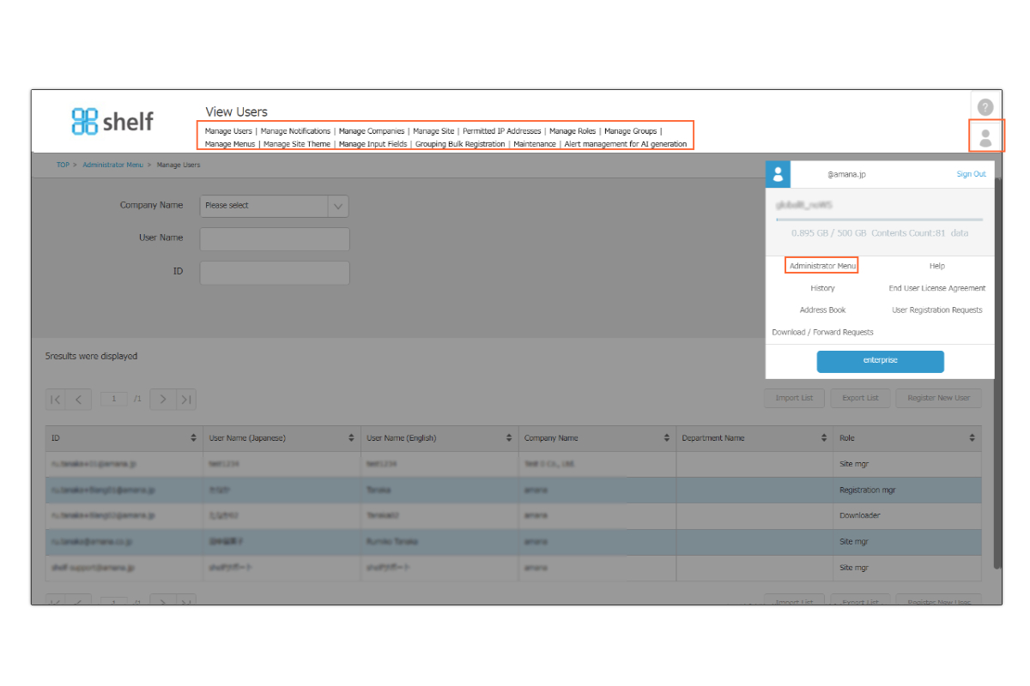Sort by Role column arrows

pyautogui.click(x=972, y=438)
